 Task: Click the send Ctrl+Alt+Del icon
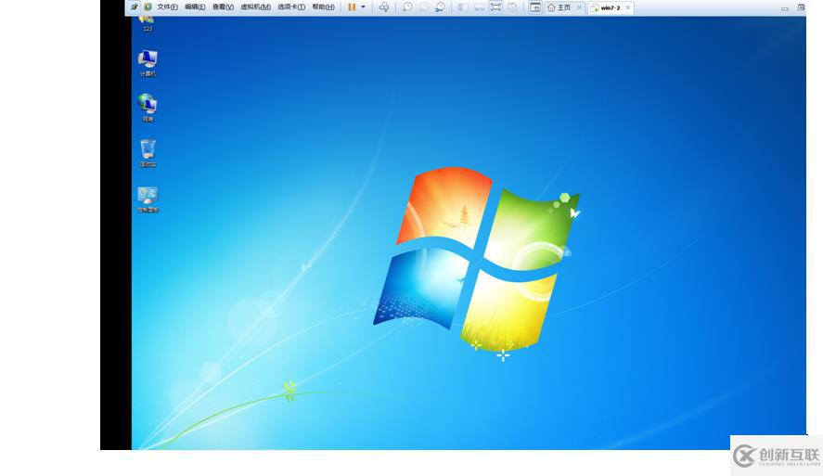click(384, 6)
